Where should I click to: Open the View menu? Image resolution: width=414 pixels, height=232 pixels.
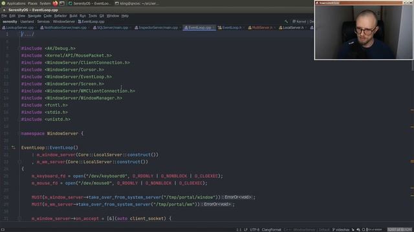pyautogui.click(x=21, y=15)
